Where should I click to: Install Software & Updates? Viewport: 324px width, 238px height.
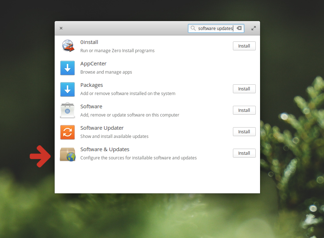coord(244,153)
